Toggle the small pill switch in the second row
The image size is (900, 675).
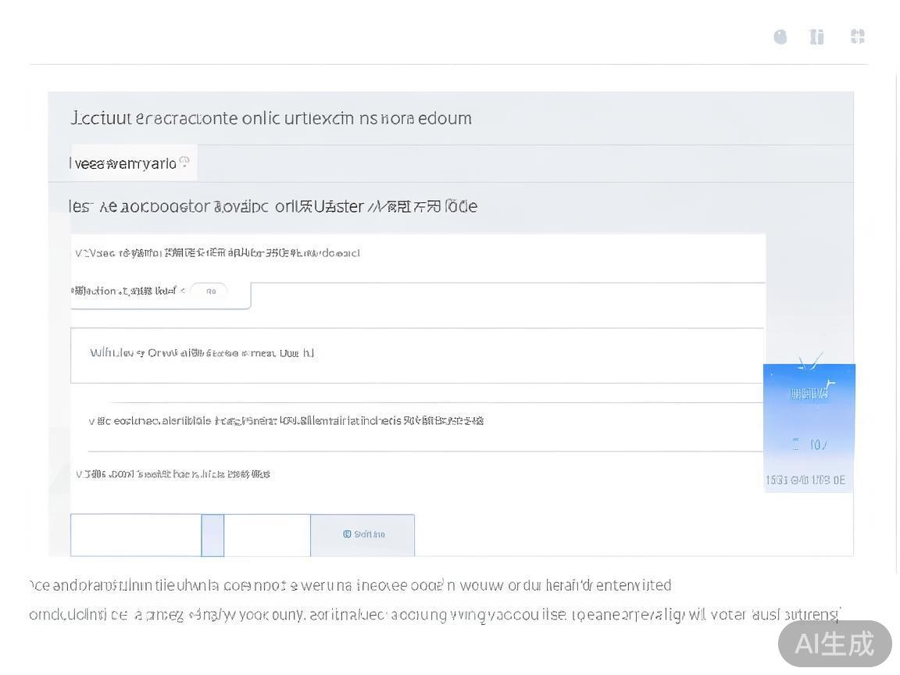pos(209,291)
